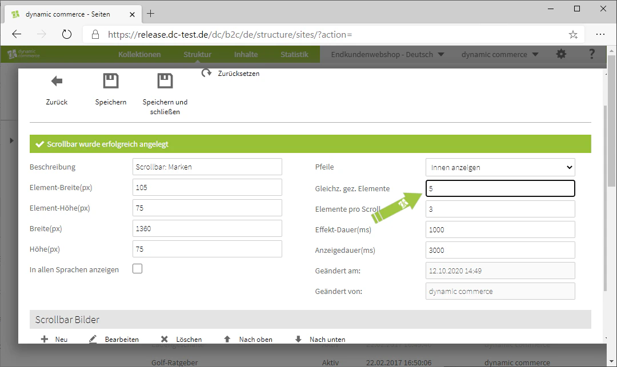Open the Statistik menu
The image size is (617, 367).
(294, 54)
